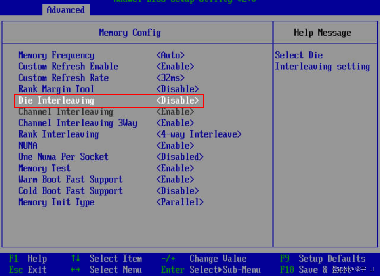This screenshot has height=276, width=380.
Task: Click the Help Message panel title
Action: pos(323,33)
